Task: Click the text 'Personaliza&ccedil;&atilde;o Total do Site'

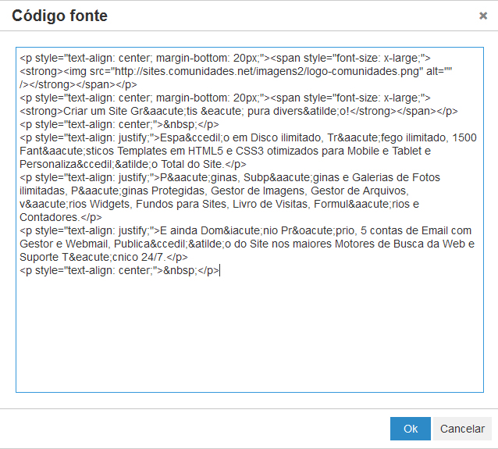Action: click(121, 164)
